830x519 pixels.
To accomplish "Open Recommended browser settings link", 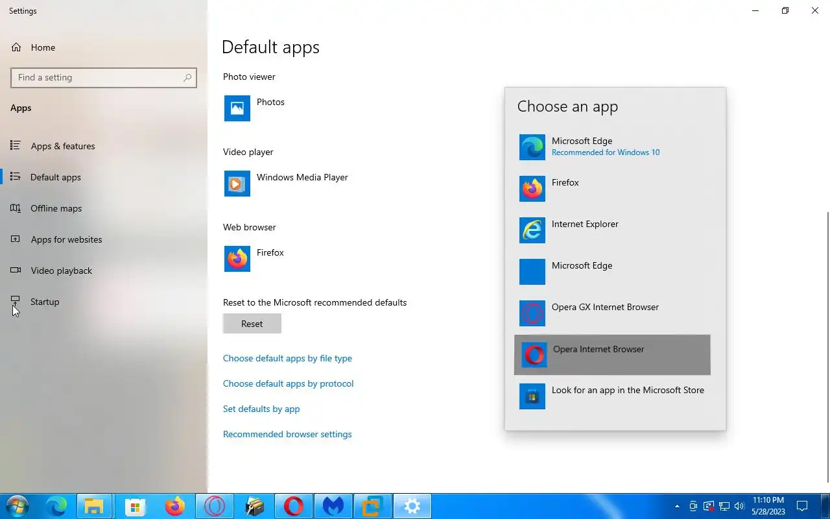I will coord(287,434).
